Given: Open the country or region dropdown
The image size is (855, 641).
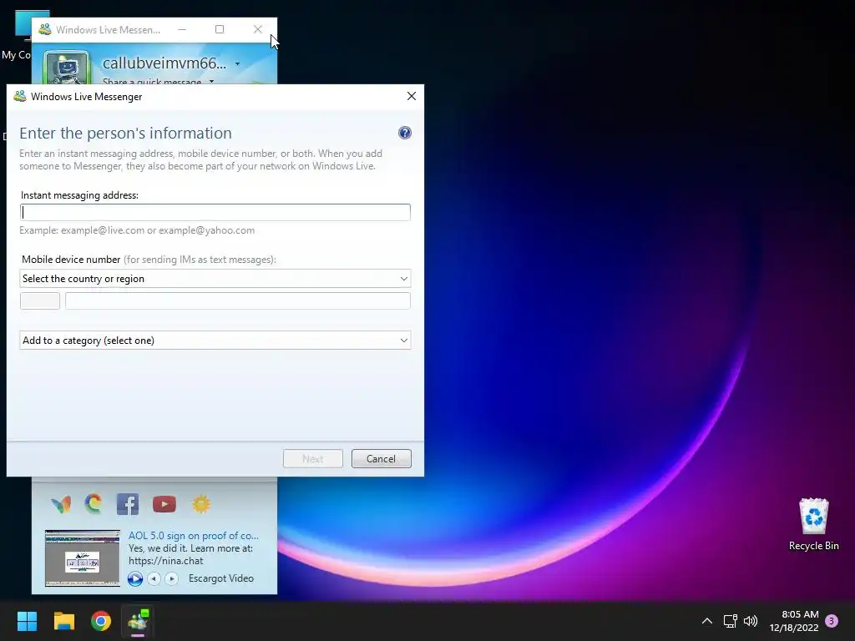Looking at the screenshot, I should 215,279.
